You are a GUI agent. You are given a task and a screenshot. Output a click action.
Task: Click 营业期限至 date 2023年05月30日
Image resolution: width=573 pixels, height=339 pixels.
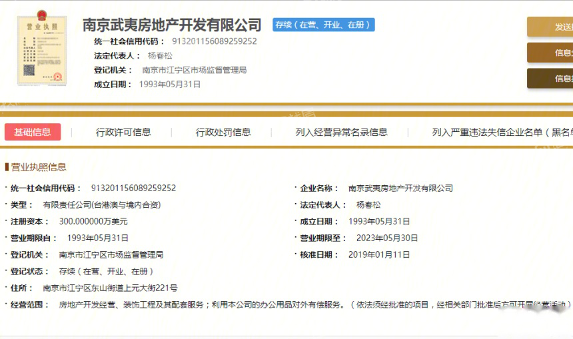[x=387, y=238]
